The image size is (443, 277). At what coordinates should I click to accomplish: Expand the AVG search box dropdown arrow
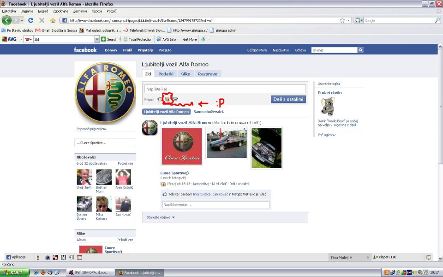click(97, 39)
